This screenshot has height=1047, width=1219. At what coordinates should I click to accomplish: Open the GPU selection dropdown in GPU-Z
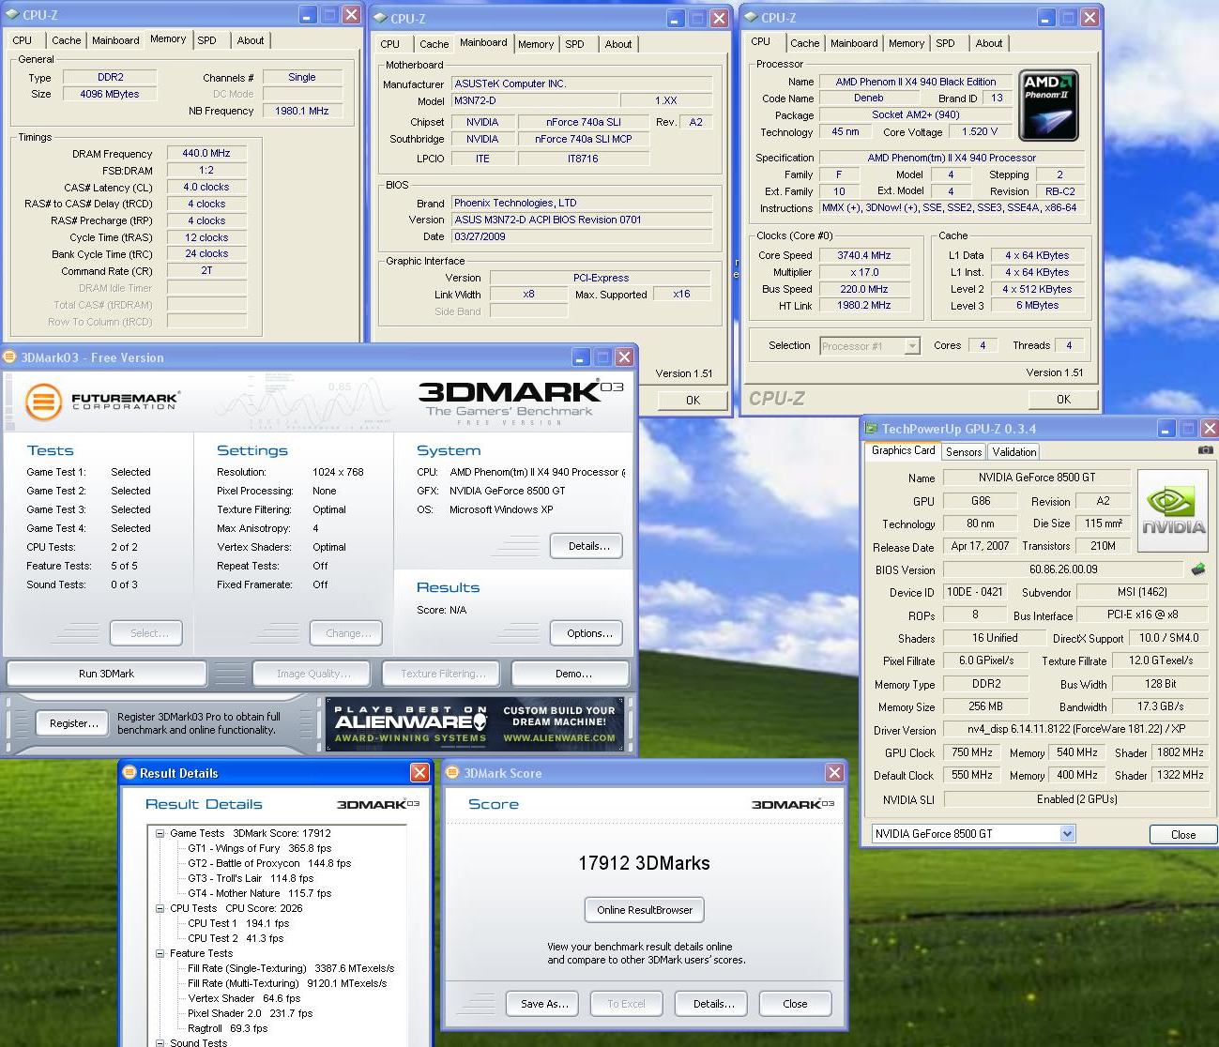(x=1066, y=833)
